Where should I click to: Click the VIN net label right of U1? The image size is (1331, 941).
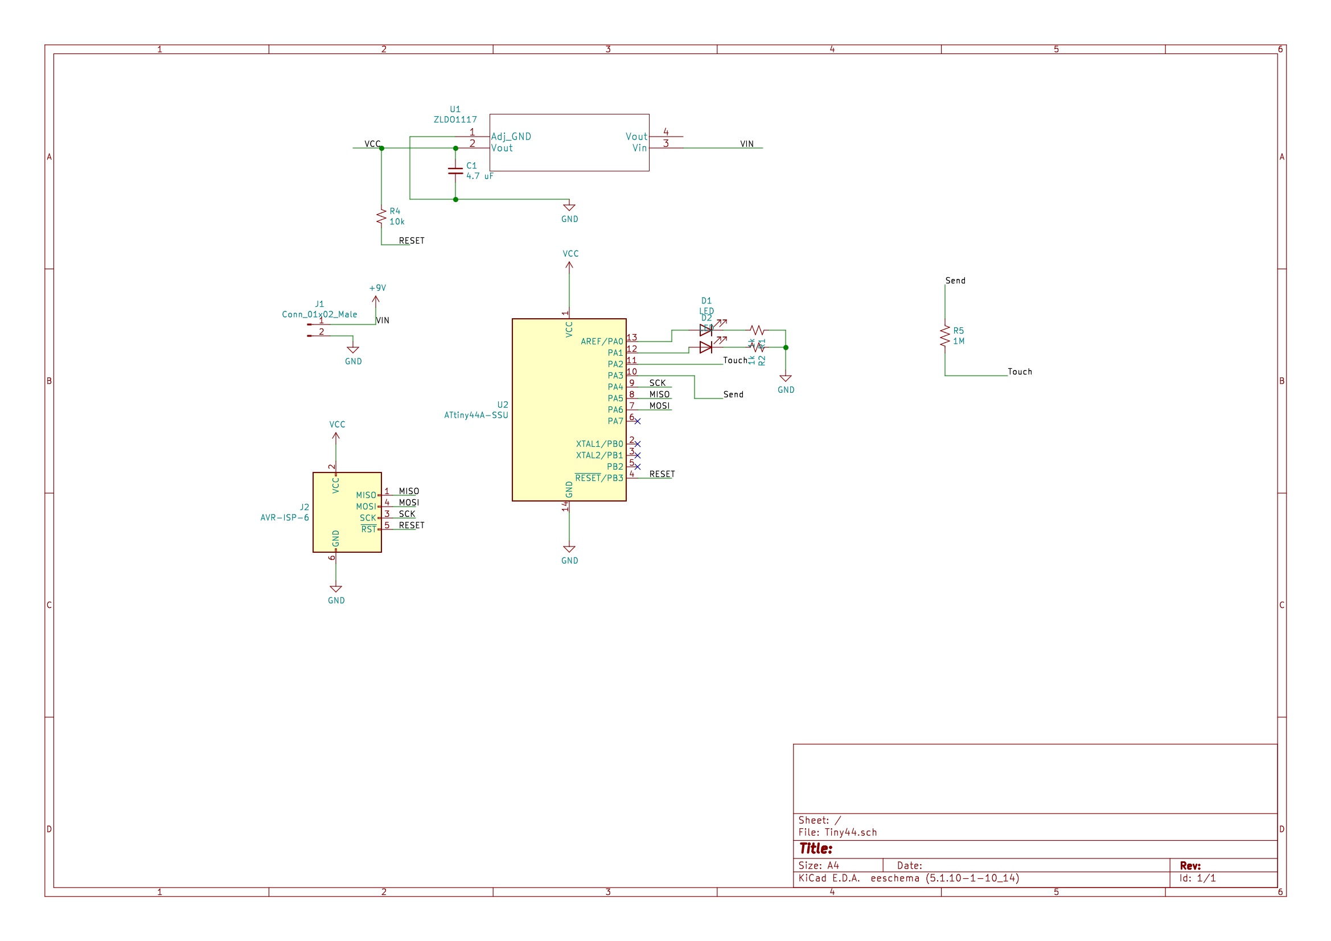[747, 144]
